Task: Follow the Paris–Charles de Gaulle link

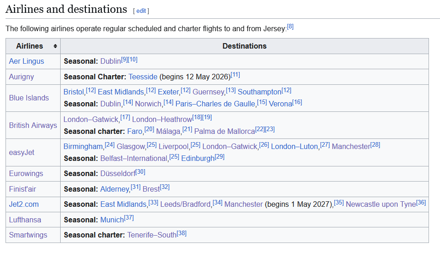Action: tap(215, 104)
